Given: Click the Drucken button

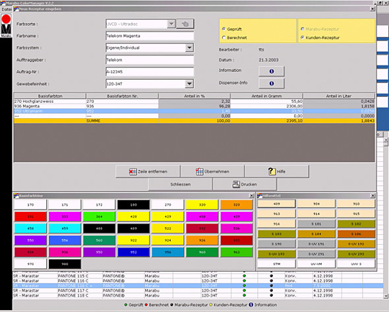Looking at the screenshot, I should [245, 185].
